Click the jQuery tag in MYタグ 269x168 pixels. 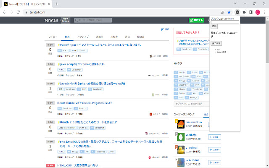click(180, 89)
